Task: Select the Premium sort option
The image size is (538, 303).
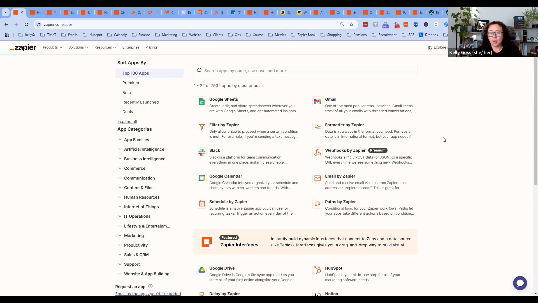Action: pos(131,83)
